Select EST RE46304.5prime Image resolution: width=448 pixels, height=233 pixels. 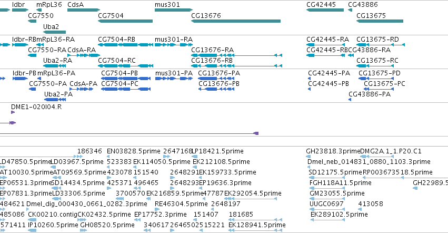[157, 209]
